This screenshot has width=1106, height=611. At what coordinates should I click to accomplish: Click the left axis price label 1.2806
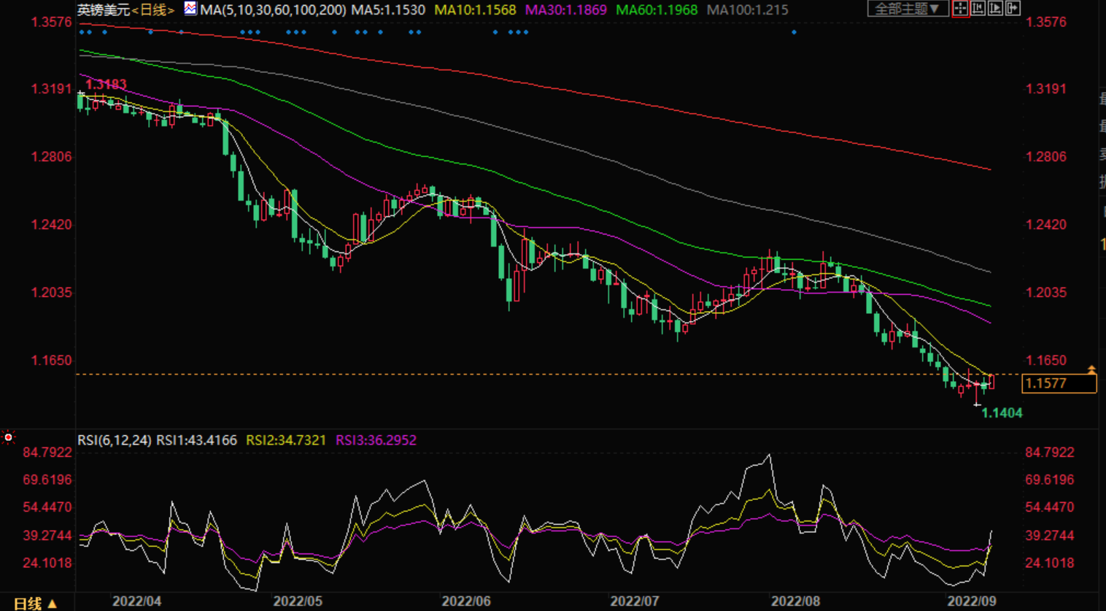(x=51, y=157)
